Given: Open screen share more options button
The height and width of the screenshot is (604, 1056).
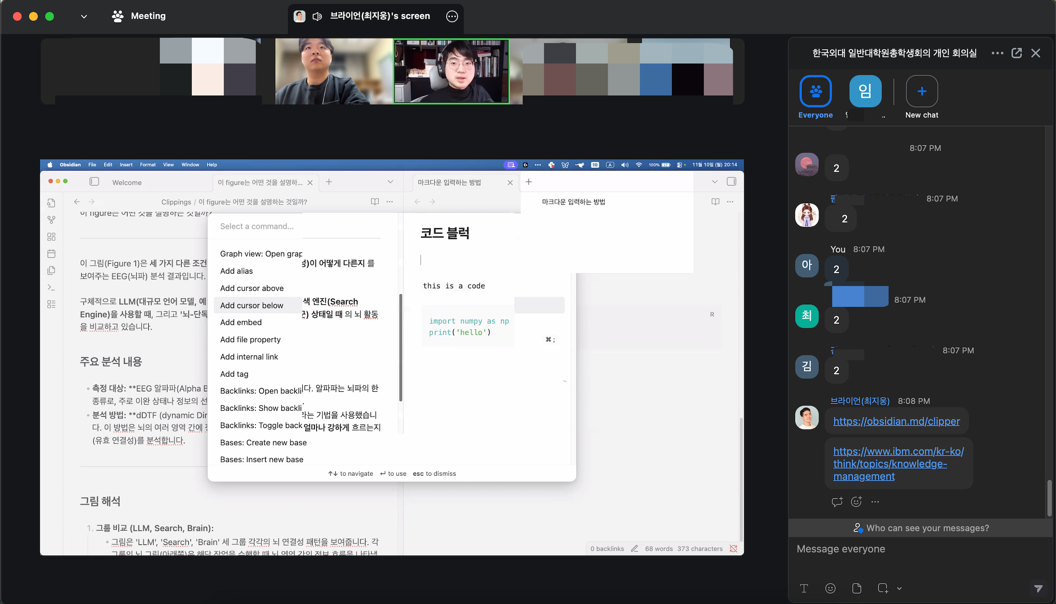Looking at the screenshot, I should [x=452, y=16].
